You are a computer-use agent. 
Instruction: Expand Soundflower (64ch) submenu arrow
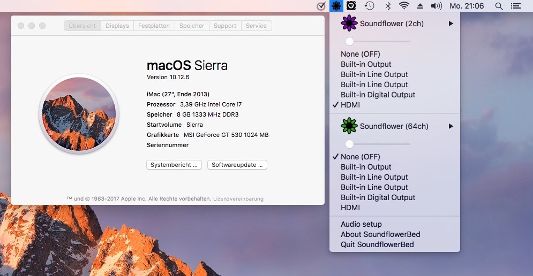[451, 126]
